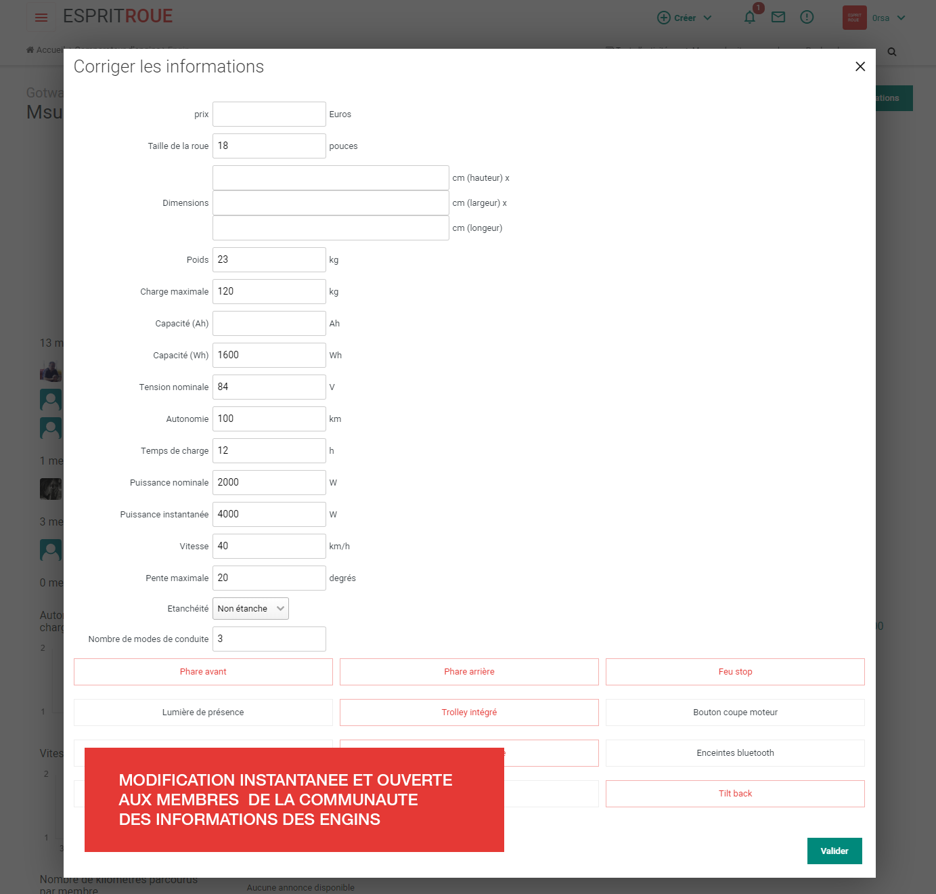Click the Tension nominale field

269,387
